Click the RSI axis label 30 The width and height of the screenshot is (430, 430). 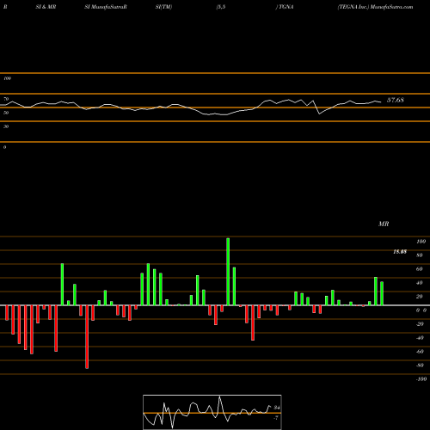(x=6, y=126)
